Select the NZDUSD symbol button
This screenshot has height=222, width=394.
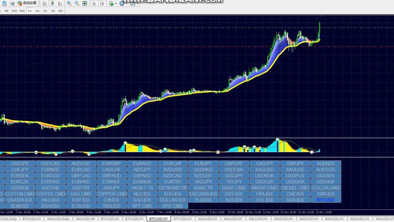(x=173, y=170)
